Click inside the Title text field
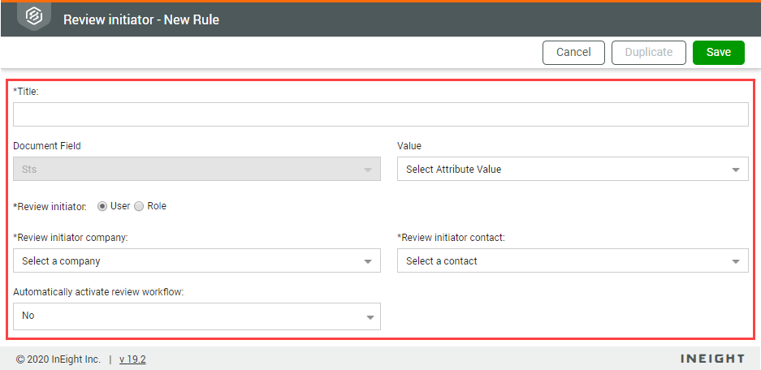 point(380,114)
